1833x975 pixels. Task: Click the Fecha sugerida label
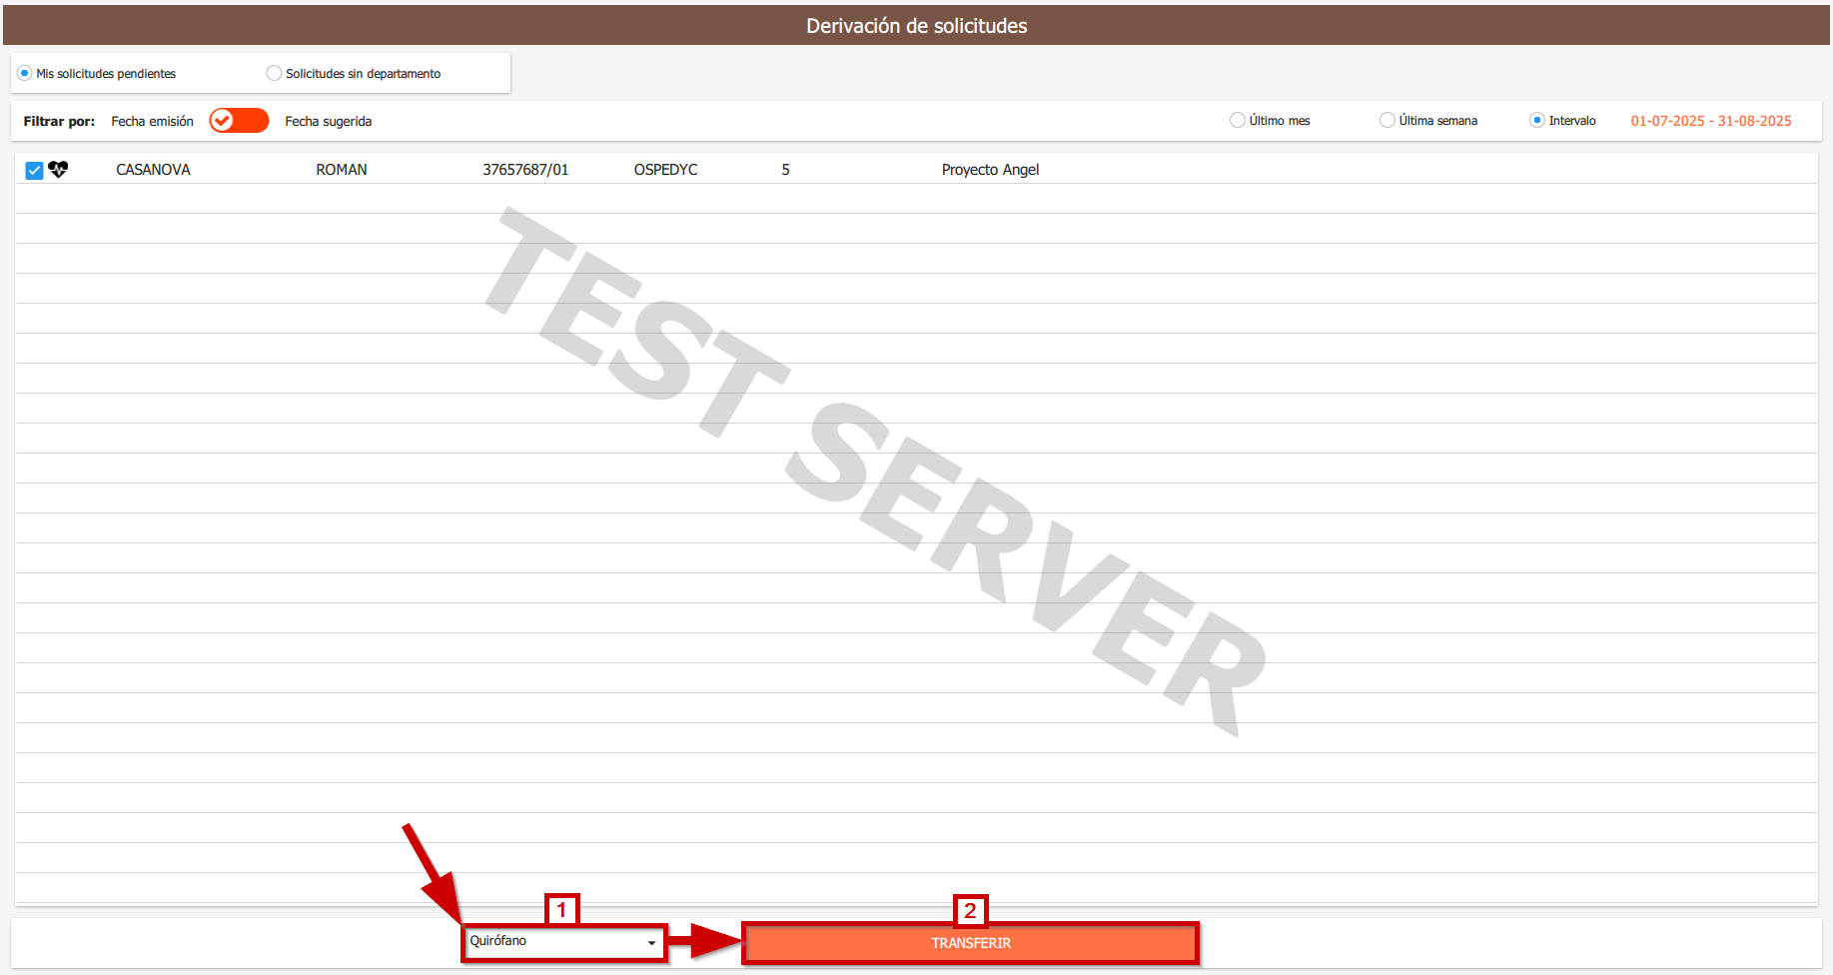pos(328,121)
